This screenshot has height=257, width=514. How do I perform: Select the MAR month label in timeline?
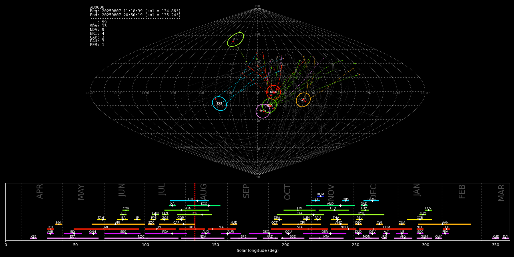(x=501, y=193)
